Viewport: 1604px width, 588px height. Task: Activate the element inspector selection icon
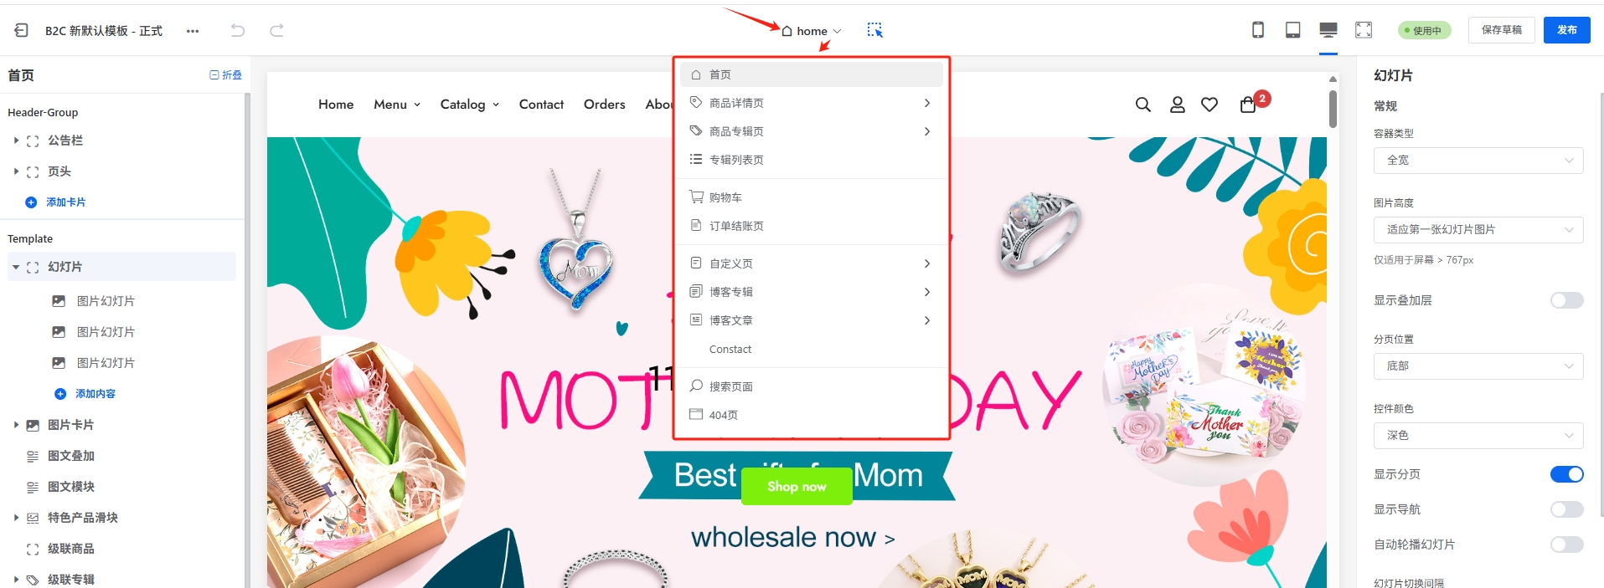point(875,30)
